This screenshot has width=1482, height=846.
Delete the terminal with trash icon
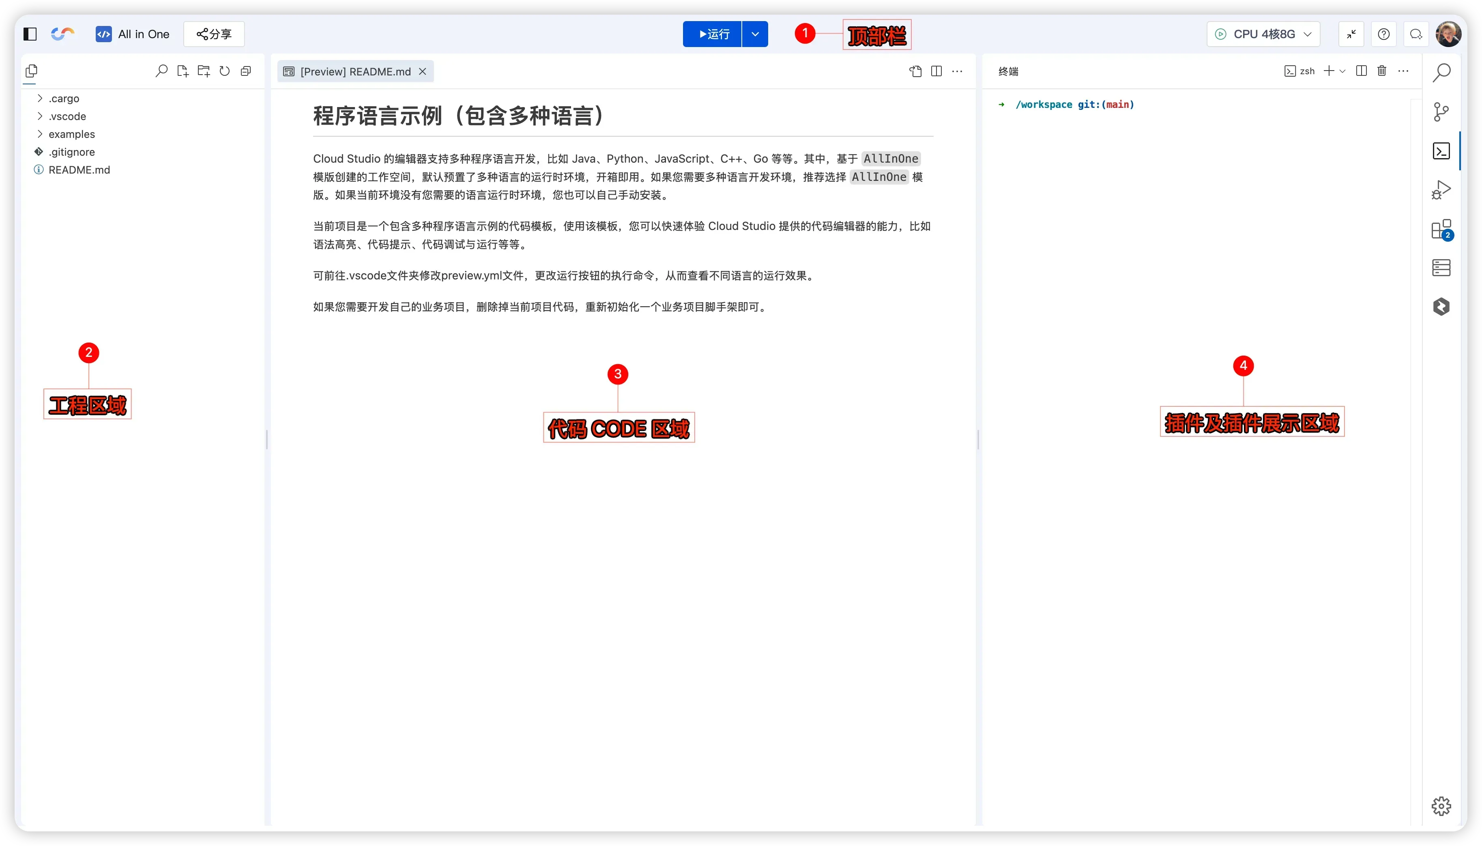1381,71
